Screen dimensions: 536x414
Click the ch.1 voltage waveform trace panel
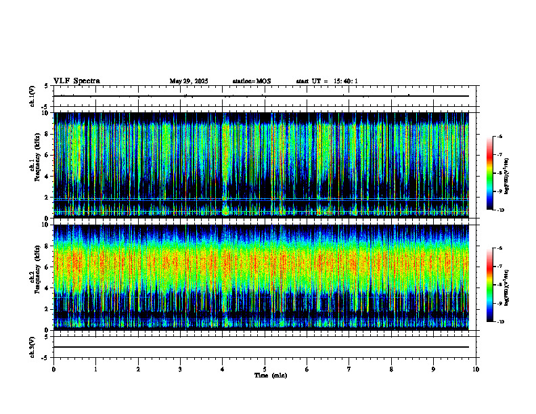[x=265, y=96]
